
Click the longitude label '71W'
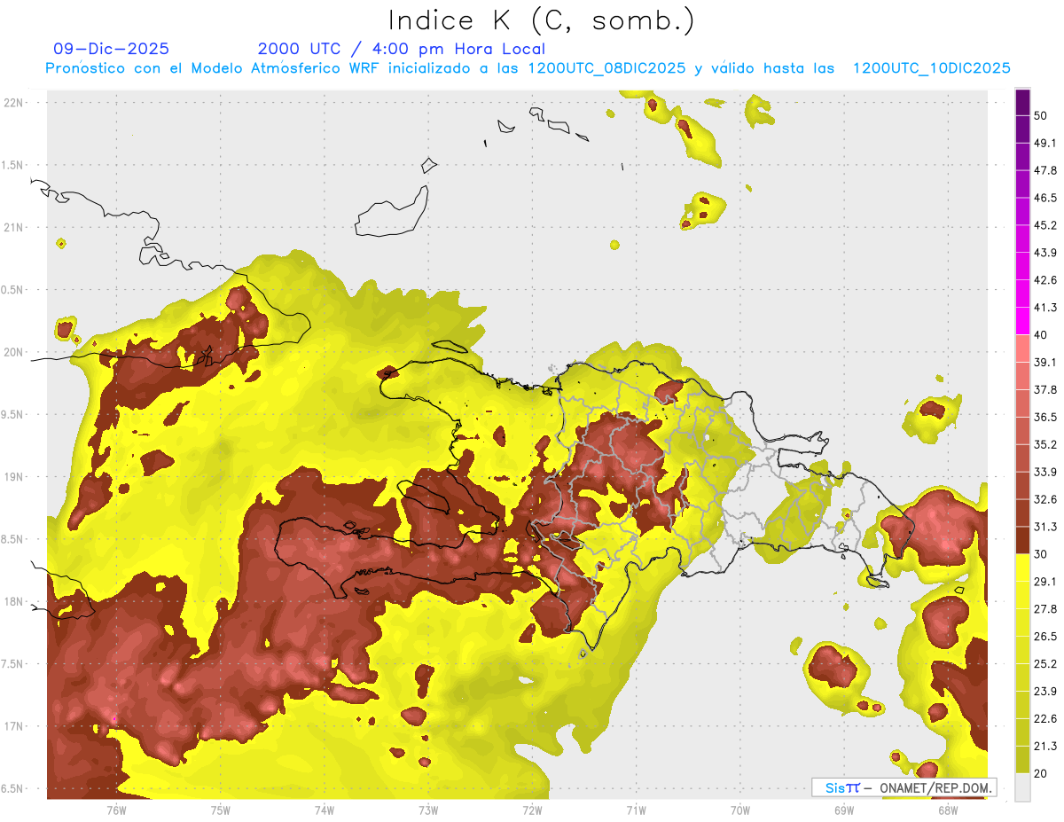pyautogui.click(x=636, y=810)
